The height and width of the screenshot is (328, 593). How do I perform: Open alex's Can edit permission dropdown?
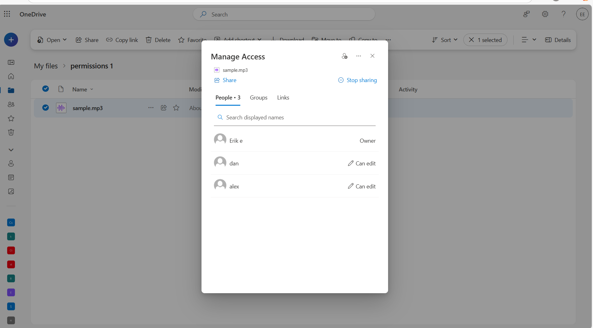(x=362, y=187)
